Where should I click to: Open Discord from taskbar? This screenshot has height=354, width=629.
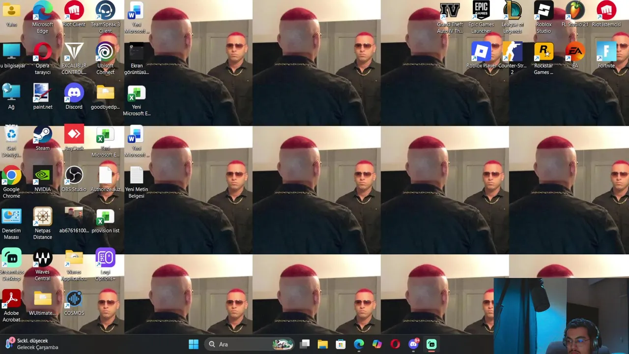click(414, 344)
